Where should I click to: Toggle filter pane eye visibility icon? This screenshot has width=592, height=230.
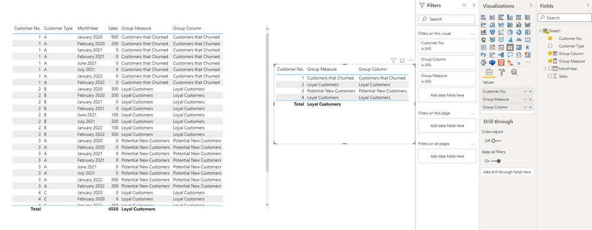[465, 5]
